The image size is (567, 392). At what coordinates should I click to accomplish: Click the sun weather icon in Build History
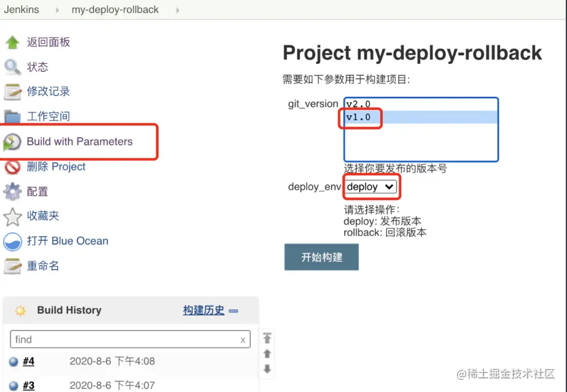(x=20, y=310)
